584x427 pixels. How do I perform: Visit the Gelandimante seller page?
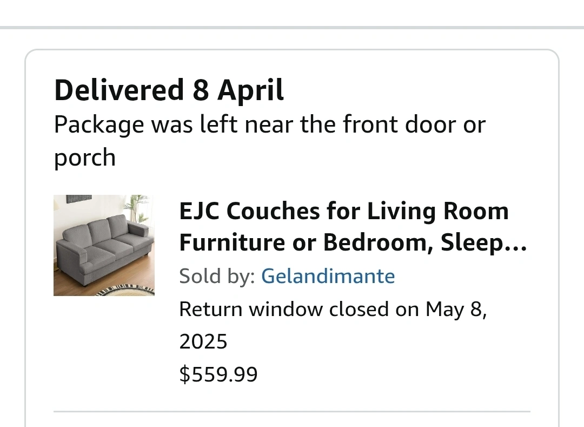click(328, 277)
